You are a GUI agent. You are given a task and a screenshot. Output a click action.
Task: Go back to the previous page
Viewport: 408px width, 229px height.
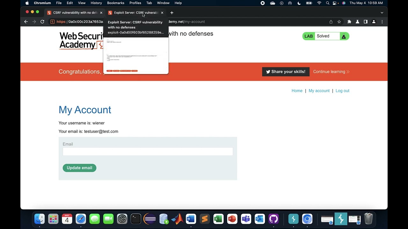coord(26,22)
